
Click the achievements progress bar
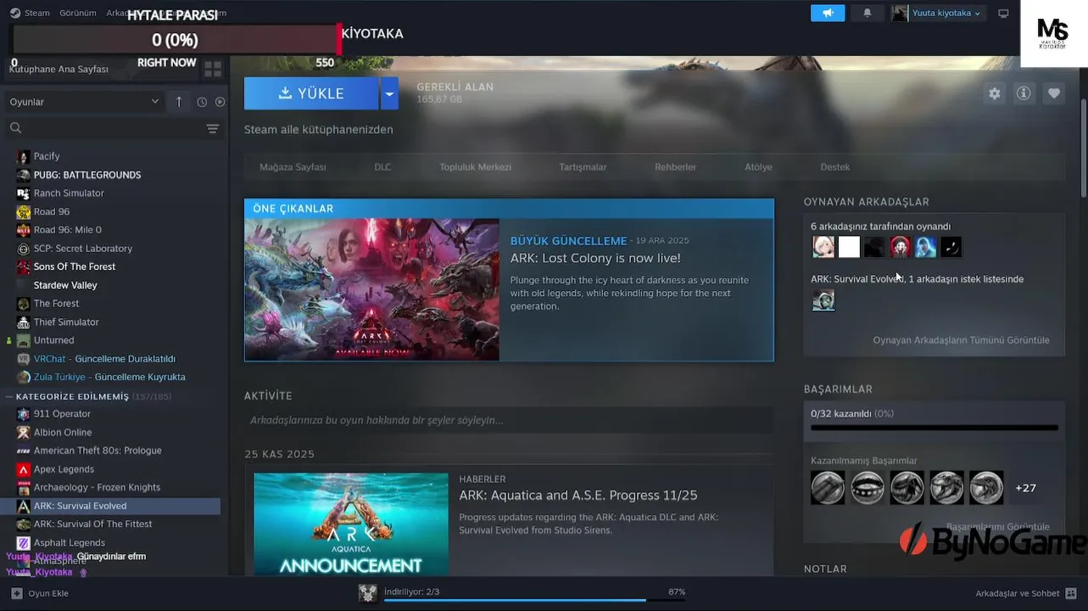[x=934, y=428]
